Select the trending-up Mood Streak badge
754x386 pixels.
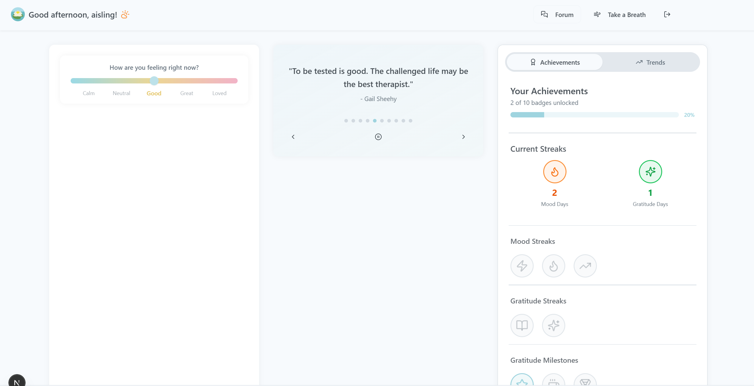click(x=585, y=266)
